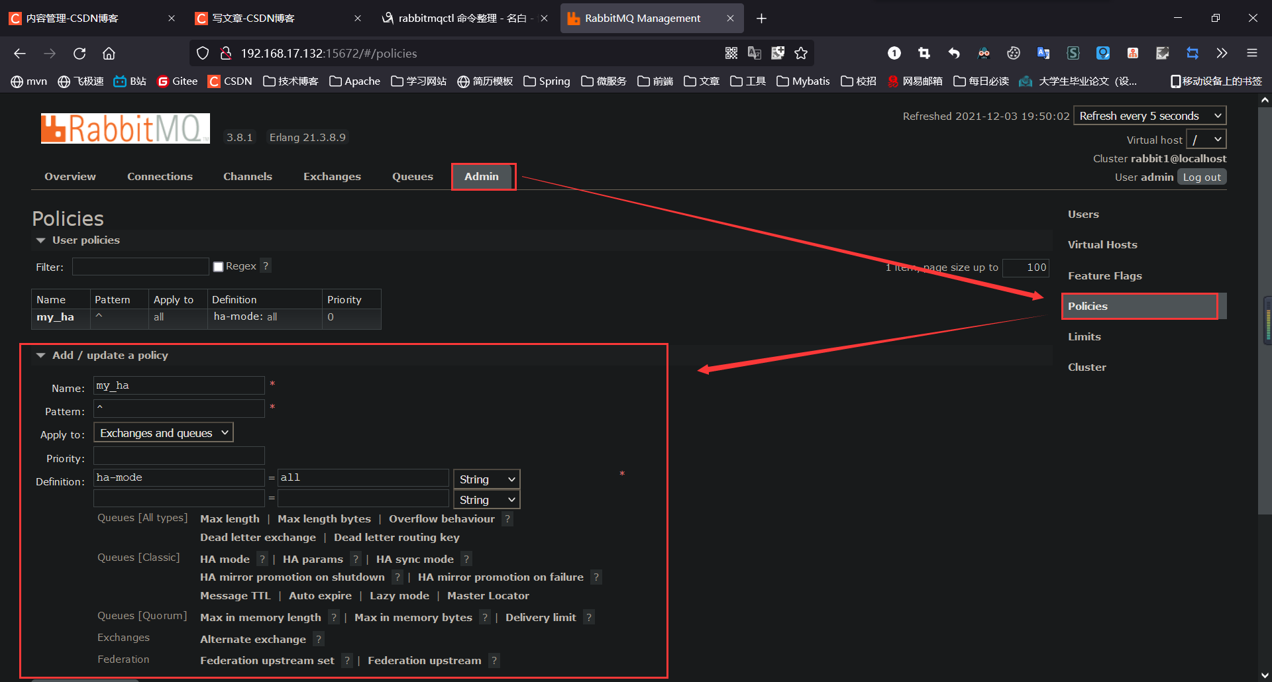Open the String type dropdown for ha-mode

coord(486,479)
